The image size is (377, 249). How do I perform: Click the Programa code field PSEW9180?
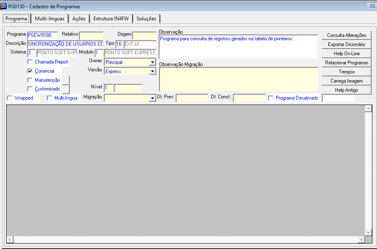(42, 35)
